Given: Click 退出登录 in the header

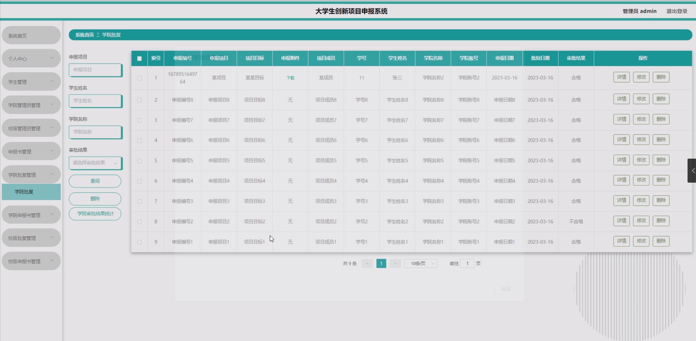Looking at the screenshot, I should coord(677,11).
